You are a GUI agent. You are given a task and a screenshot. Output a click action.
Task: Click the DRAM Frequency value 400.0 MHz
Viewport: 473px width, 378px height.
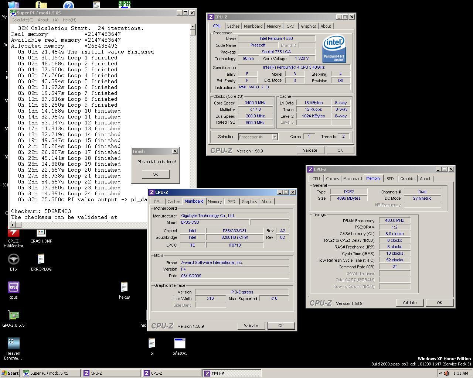pos(395,221)
